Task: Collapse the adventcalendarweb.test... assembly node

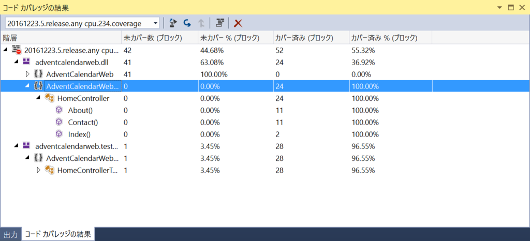Action: [16, 146]
